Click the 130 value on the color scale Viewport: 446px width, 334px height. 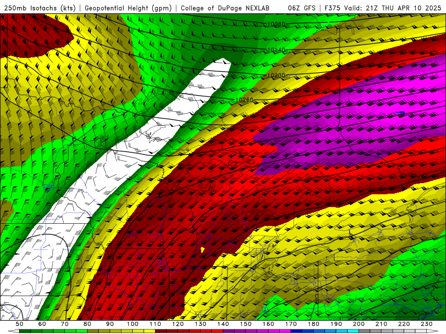pyautogui.click(x=201, y=324)
